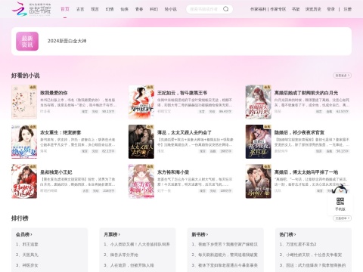Open cover of 皇叔独宠小王妃
The image size is (363, 272).
24,181
